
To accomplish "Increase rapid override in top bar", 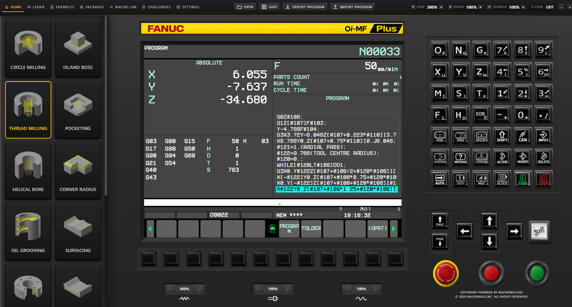I will 480,7.
